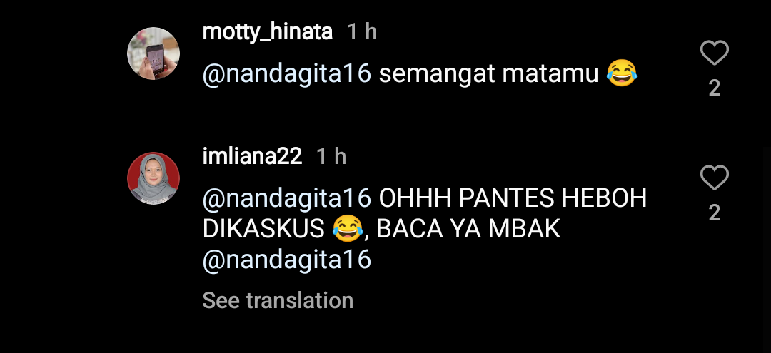The height and width of the screenshot is (353, 771).
Task: Tap @nandagita16 mention above See translation
Action: coord(287,260)
